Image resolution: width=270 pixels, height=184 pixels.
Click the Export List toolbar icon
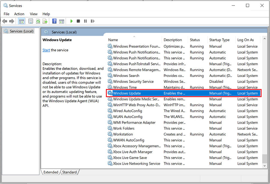[x=45, y=21]
